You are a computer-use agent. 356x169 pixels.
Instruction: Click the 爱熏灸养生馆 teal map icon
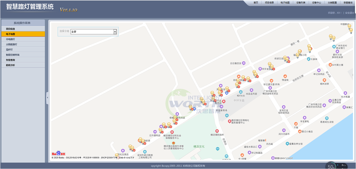[x=287, y=144]
